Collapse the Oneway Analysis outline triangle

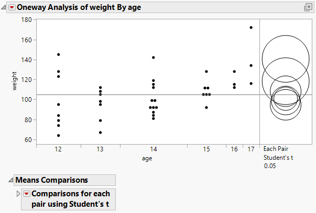click(x=4, y=7)
